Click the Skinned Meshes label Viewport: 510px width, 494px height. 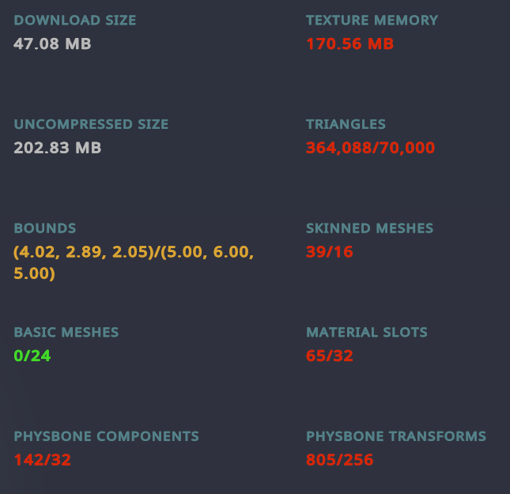click(x=370, y=228)
